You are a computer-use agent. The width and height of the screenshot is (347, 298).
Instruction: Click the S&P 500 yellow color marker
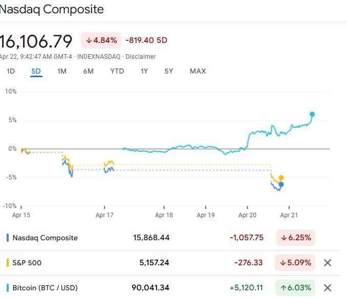[x=8, y=263]
